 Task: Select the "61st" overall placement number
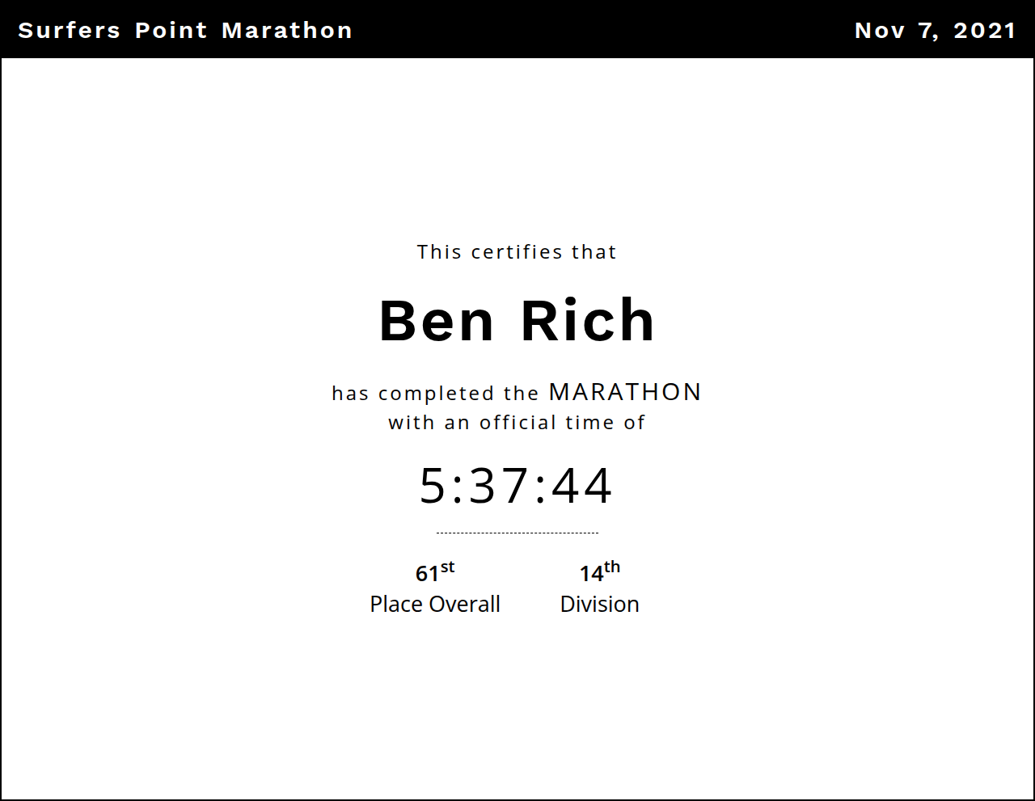pos(434,572)
